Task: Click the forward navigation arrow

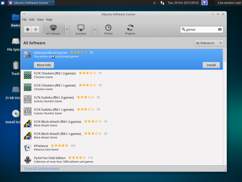Action: (36, 29)
